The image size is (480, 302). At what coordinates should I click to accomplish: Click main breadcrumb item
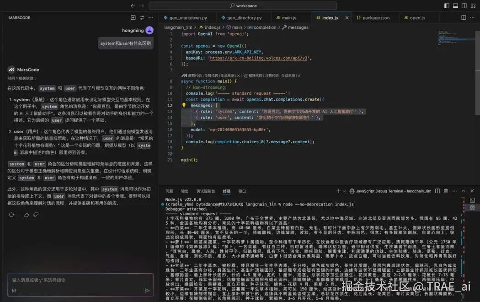[x=234, y=27]
